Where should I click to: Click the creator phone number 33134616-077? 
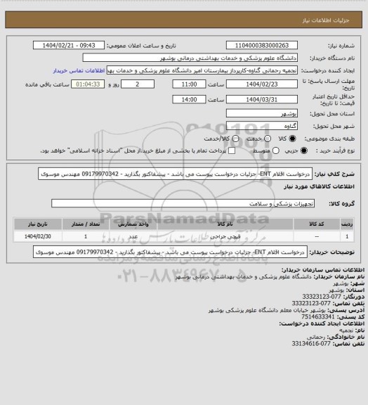coord(311,344)
